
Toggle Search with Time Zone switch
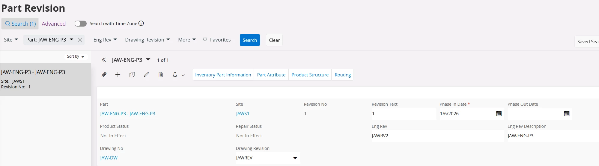pos(80,24)
